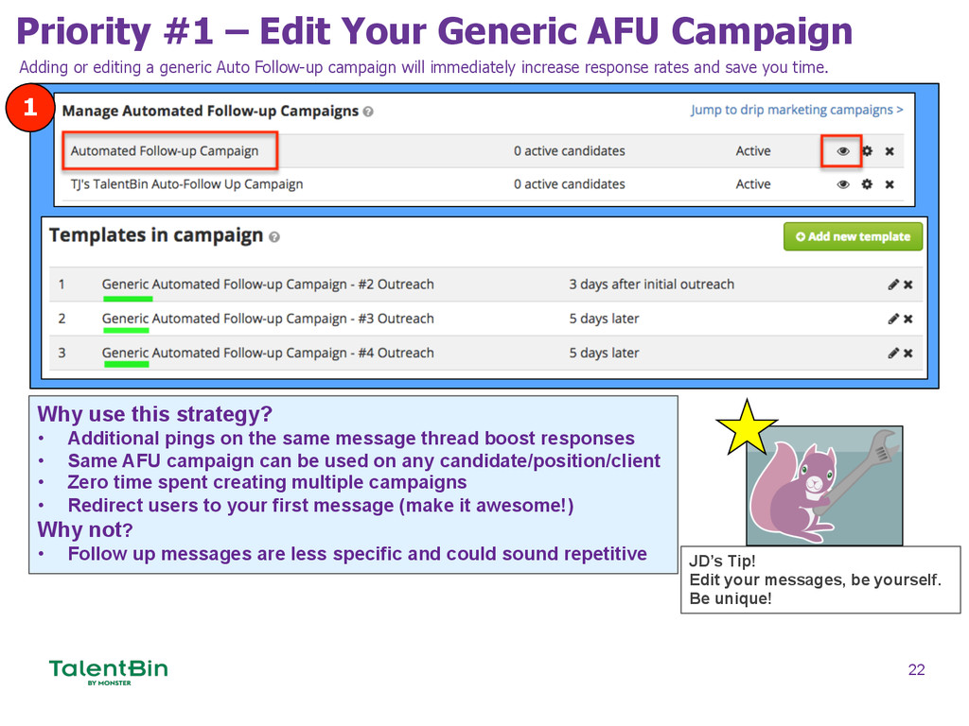Click the squirrel with wrench illustration
Image resolution: width=969 pixels, height=726 pixels.
[x=824, y=486]
